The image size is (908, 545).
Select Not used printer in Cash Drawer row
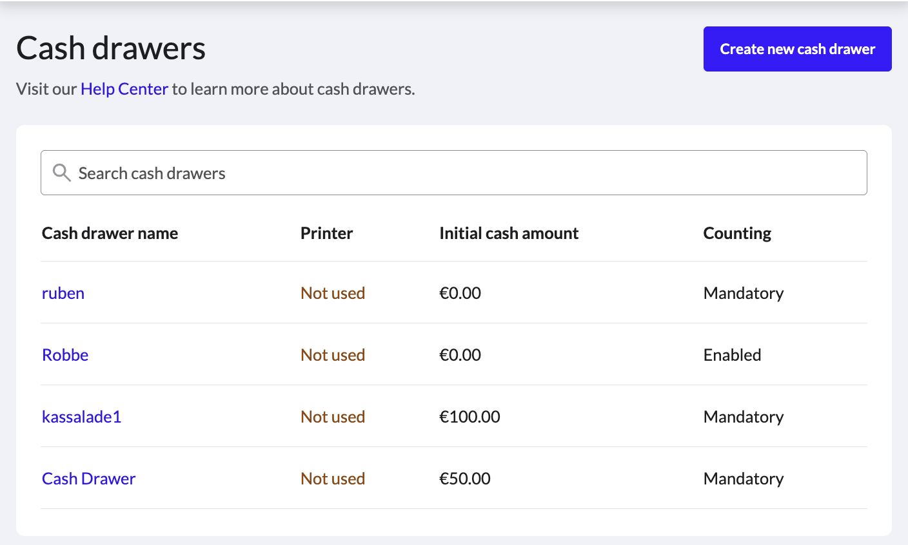click(x=333, y=479)
